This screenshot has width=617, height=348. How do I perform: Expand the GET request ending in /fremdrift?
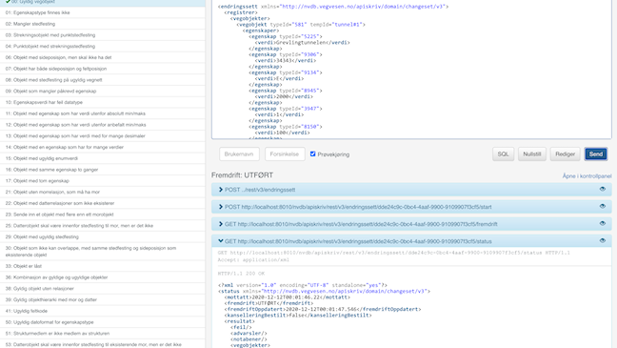click(x=411, y=224)
